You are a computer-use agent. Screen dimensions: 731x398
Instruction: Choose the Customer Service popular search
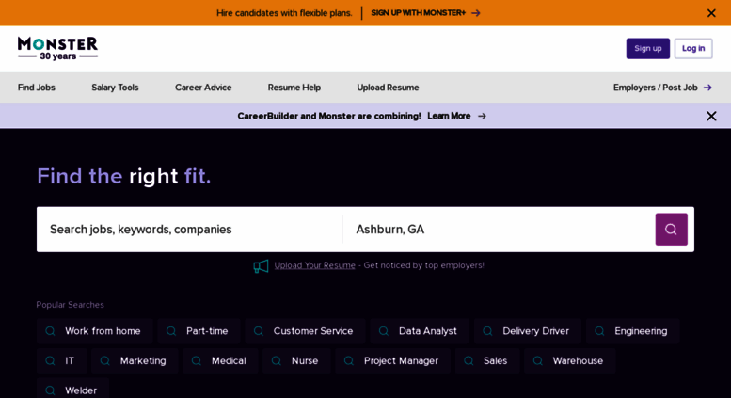point(305,331)
